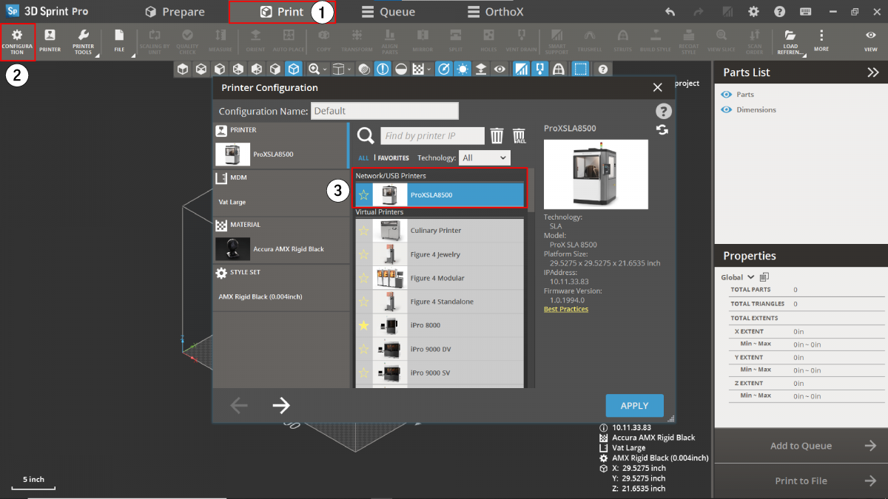Click the Find by printer IP field

click(x=432, y=136)
